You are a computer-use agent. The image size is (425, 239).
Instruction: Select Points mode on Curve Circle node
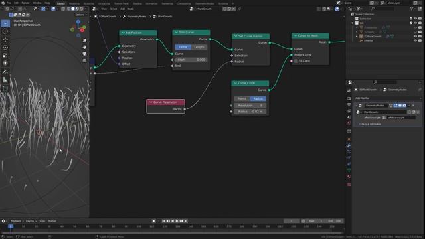(242, 98)
